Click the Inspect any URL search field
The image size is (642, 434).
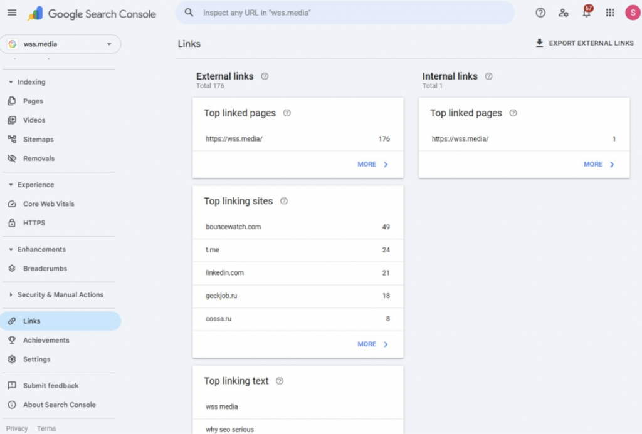click(345, 13)
